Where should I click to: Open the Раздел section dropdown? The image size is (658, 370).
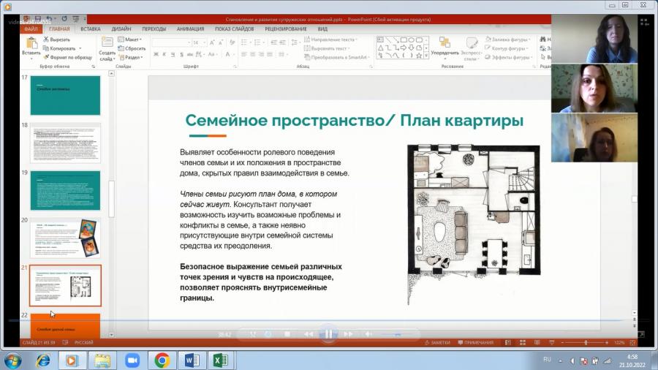(131, 58)
